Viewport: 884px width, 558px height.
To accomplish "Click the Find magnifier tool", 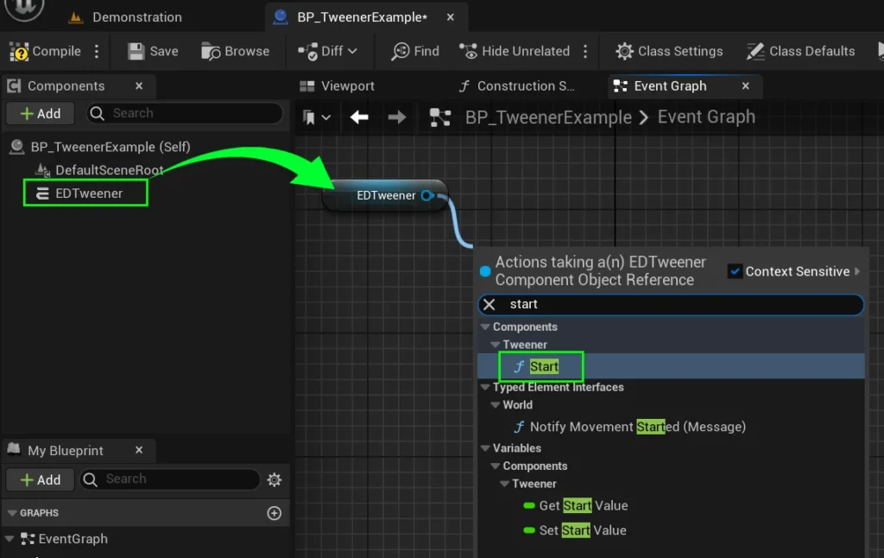I will click(401, 52).
